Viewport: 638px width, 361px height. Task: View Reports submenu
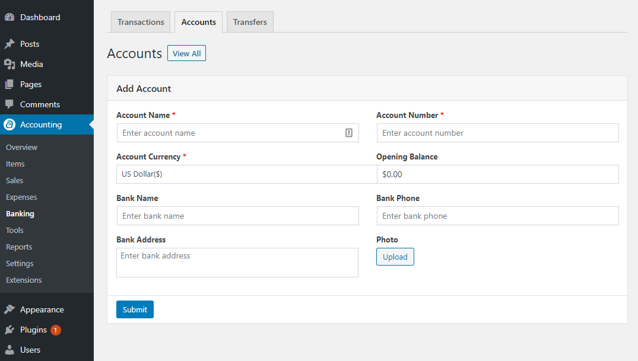[x=19, y=247]
